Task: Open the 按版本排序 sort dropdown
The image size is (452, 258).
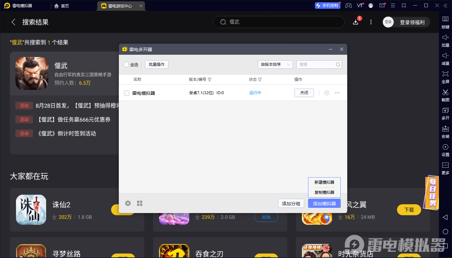Action: [275, 64]
